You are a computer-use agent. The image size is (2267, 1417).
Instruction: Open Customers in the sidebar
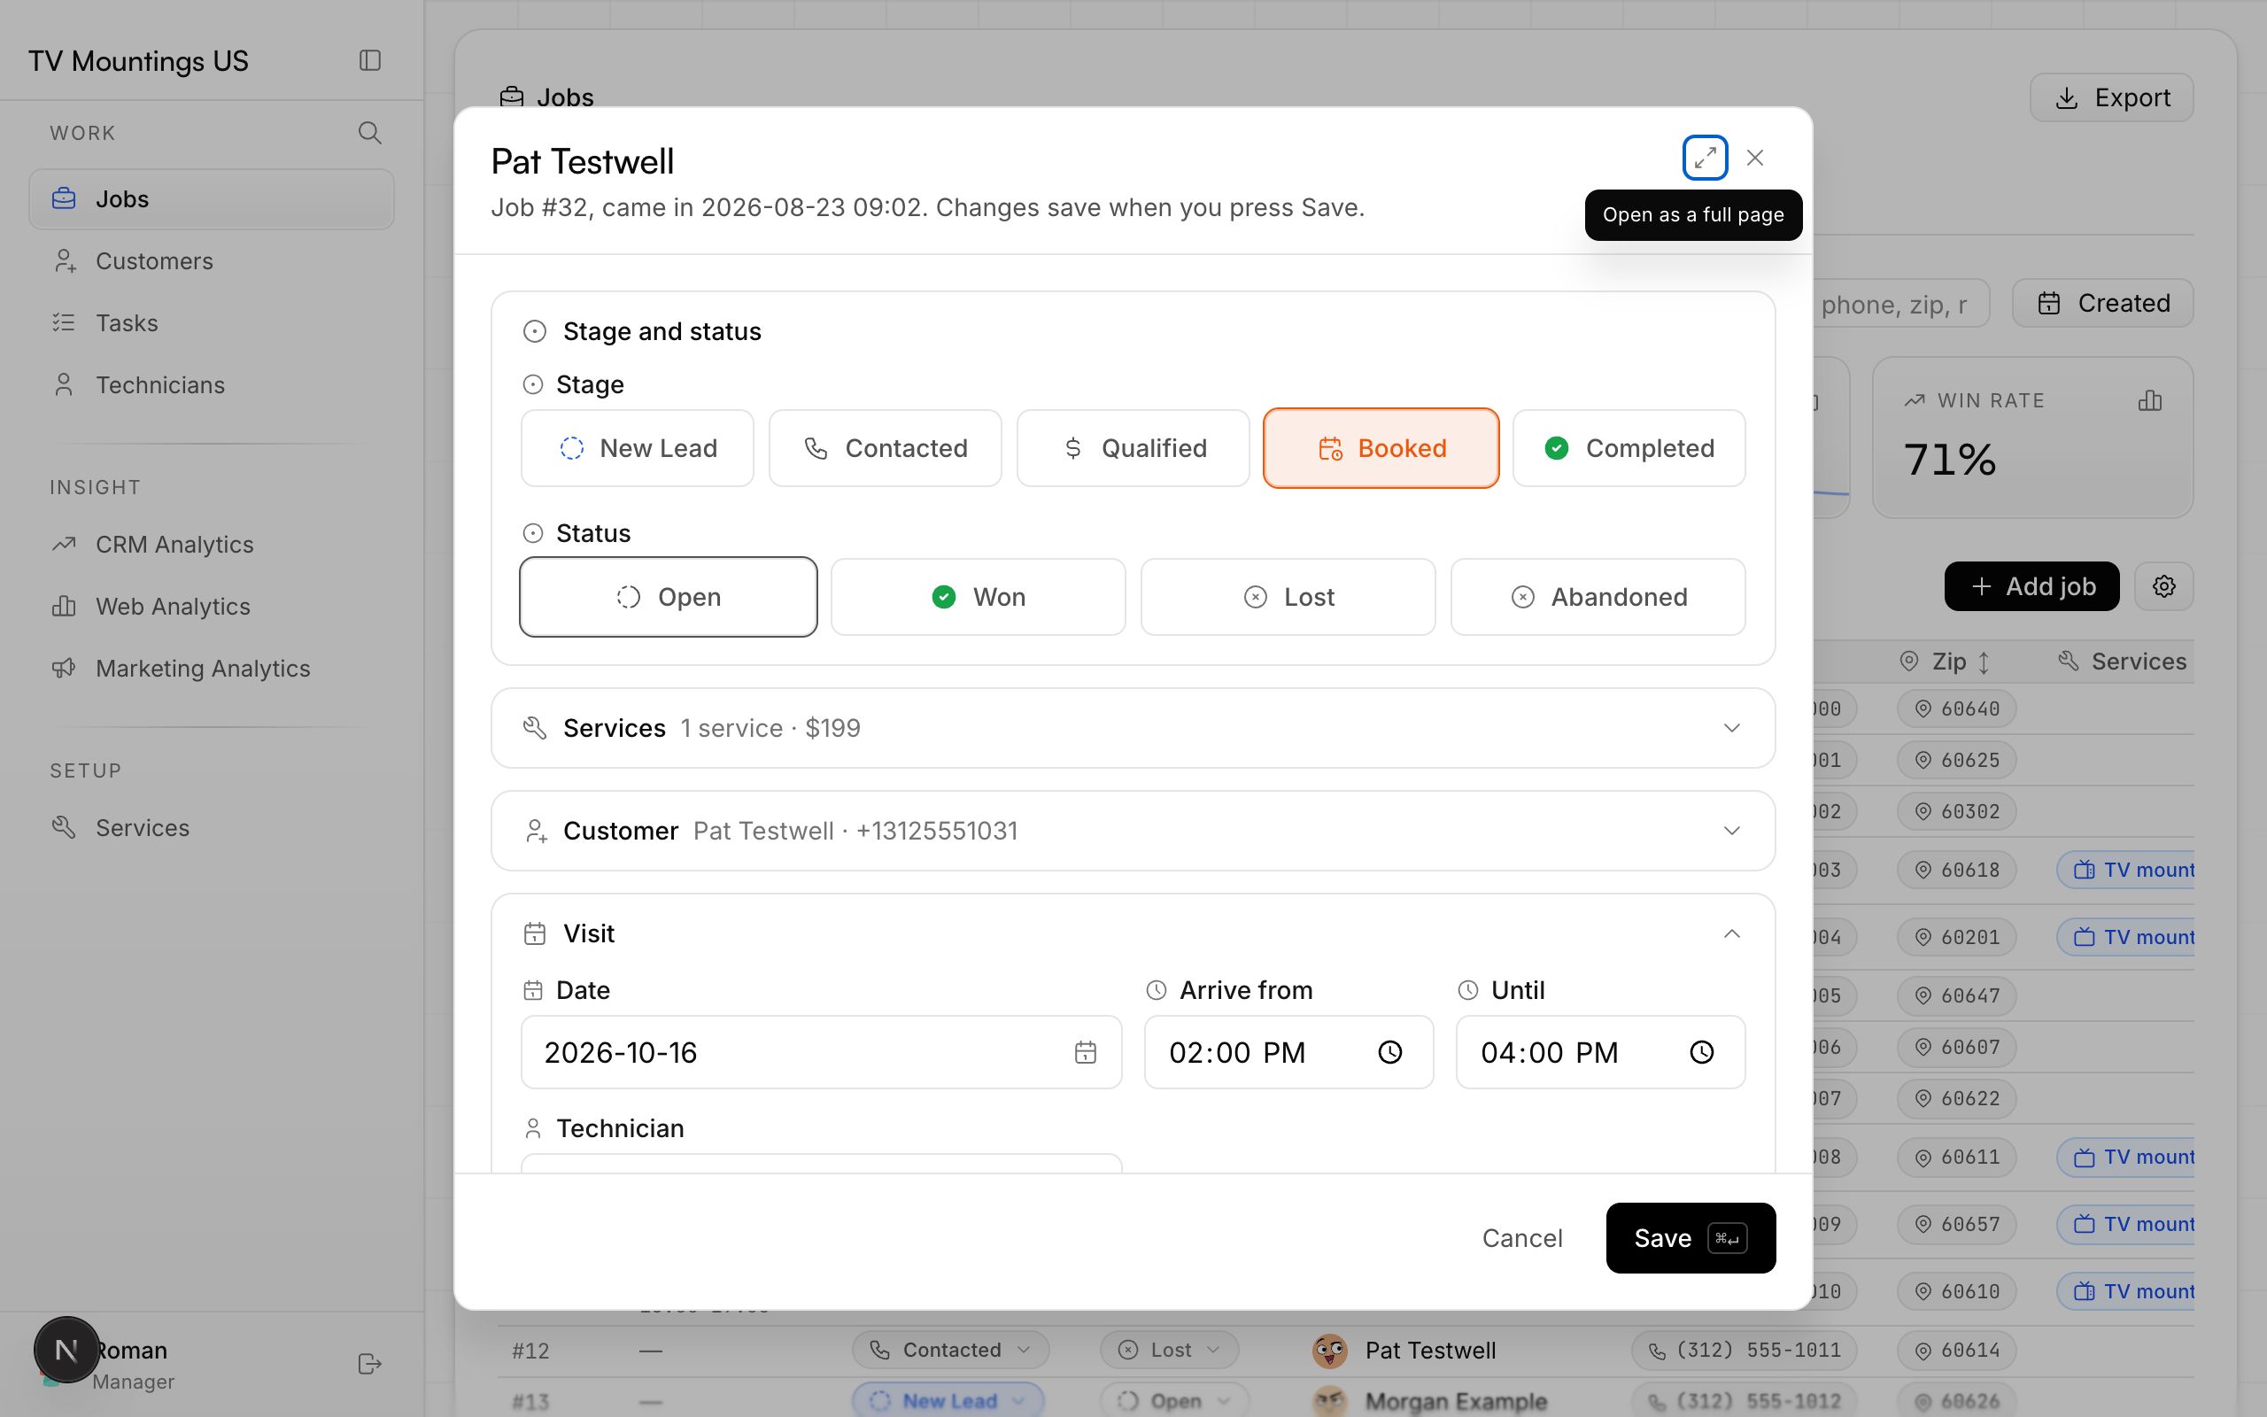point(212,260)
